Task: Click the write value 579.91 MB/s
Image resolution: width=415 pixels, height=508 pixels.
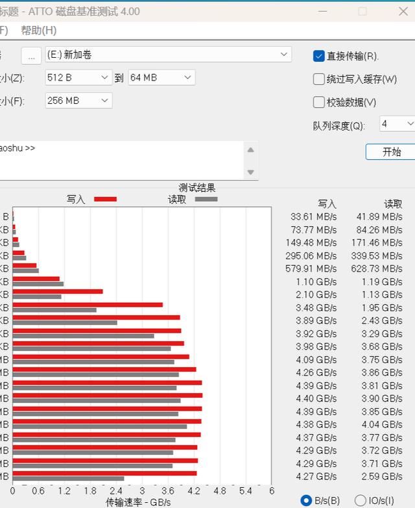Action: tap(311, 268)
